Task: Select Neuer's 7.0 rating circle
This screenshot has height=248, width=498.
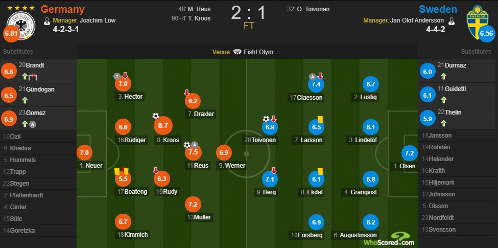Action: click(85, 152)
